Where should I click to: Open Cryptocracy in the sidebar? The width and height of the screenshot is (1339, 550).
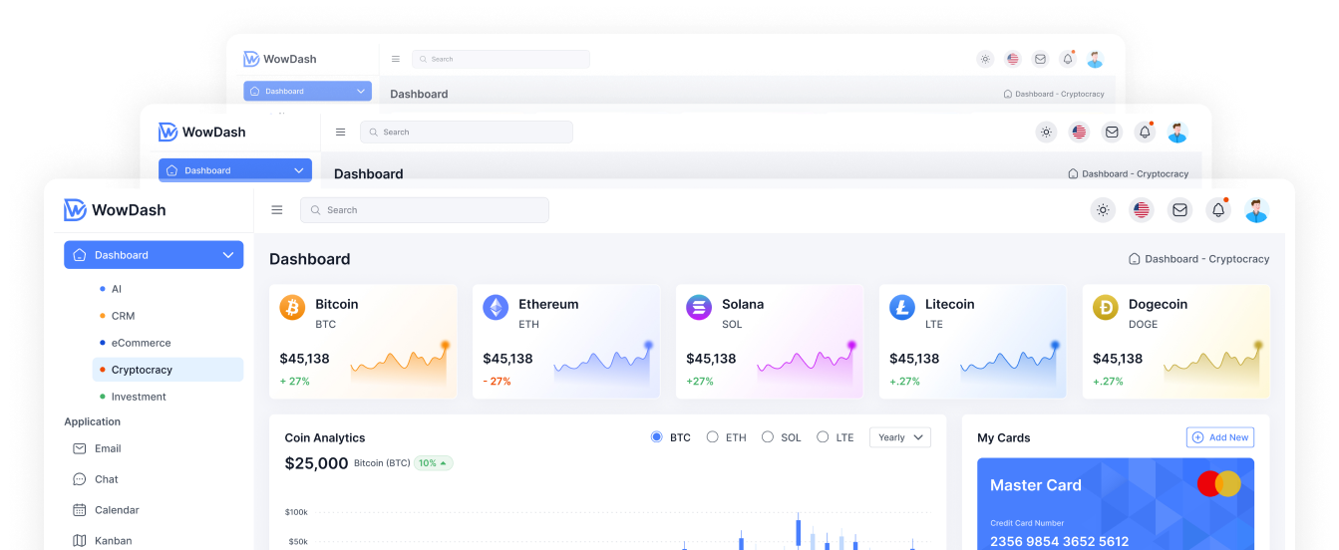[142, 370]
